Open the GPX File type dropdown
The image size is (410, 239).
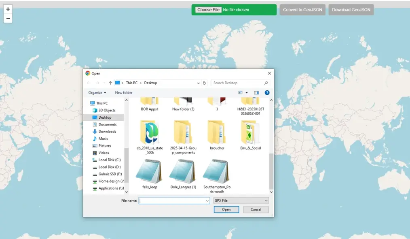(241, 201)
